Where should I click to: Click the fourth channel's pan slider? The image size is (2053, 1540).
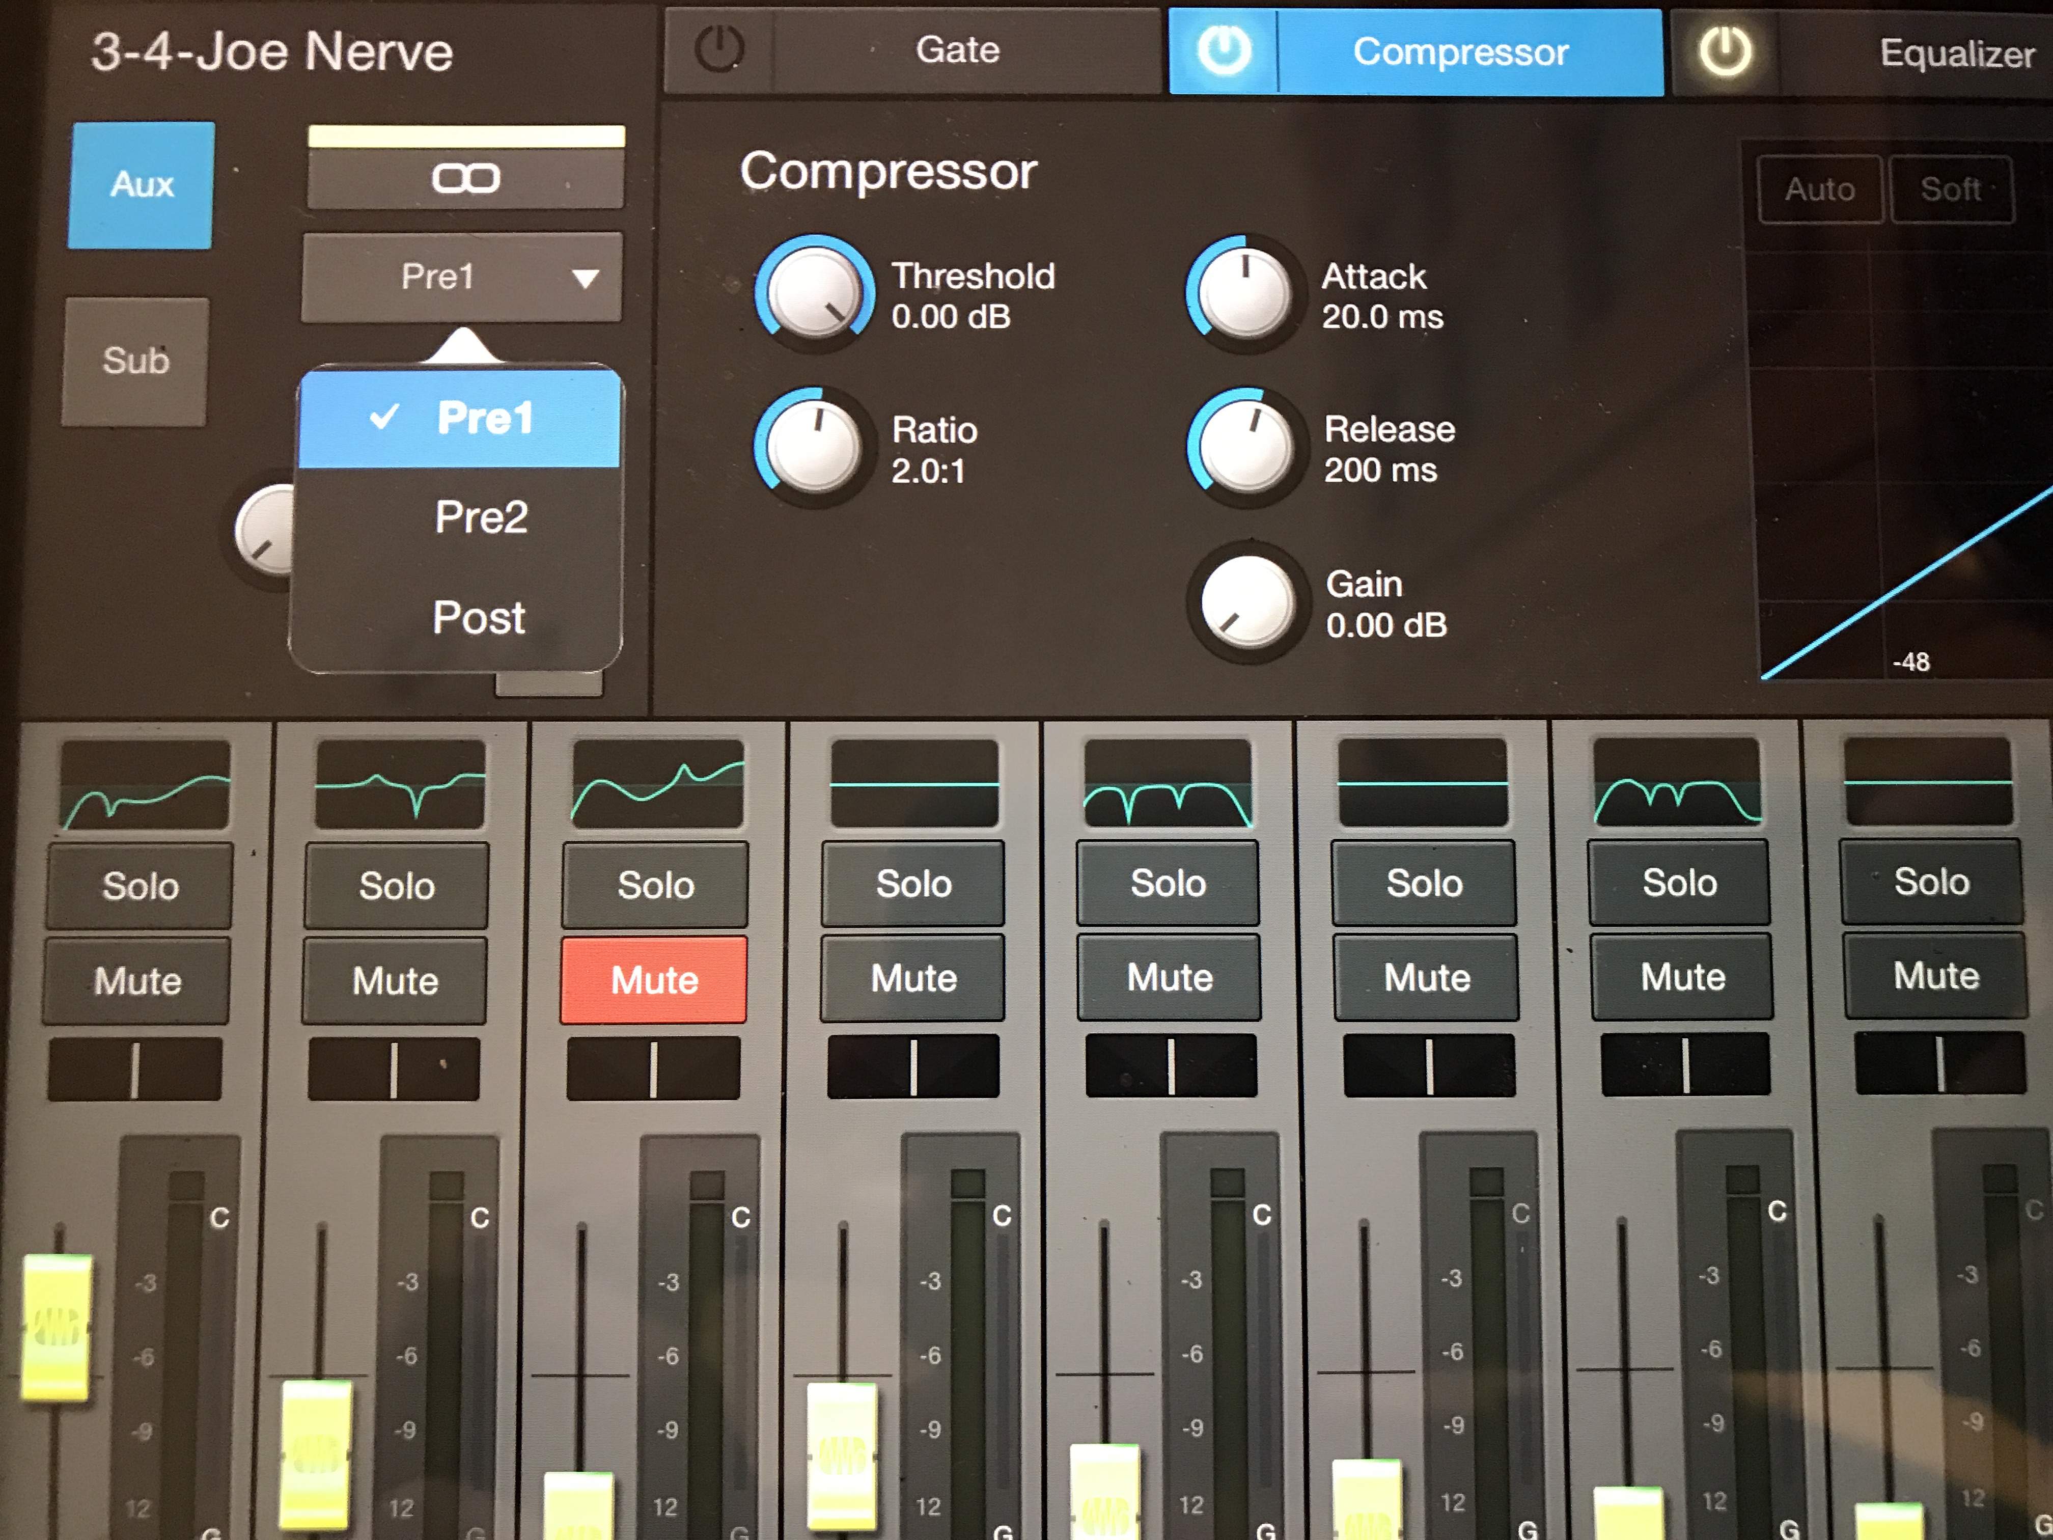click(913, 1067)
